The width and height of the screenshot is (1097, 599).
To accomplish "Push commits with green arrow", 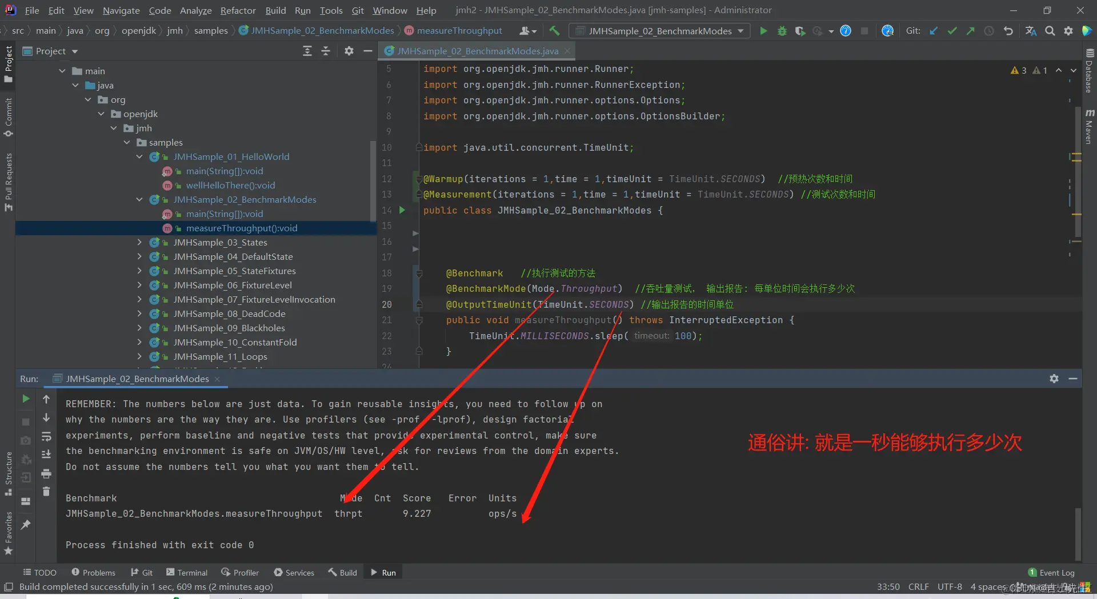I will pos(970,31).
